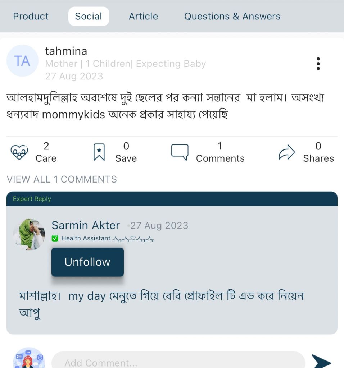Viewport: 344px width, 368px height.
Task: Tap the Save bookmark icon
Action: (99, 152)
